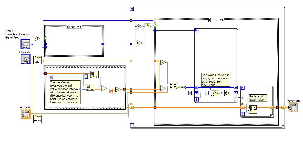
Task: Select the AND logic gate node
Action: coord(148,25)
